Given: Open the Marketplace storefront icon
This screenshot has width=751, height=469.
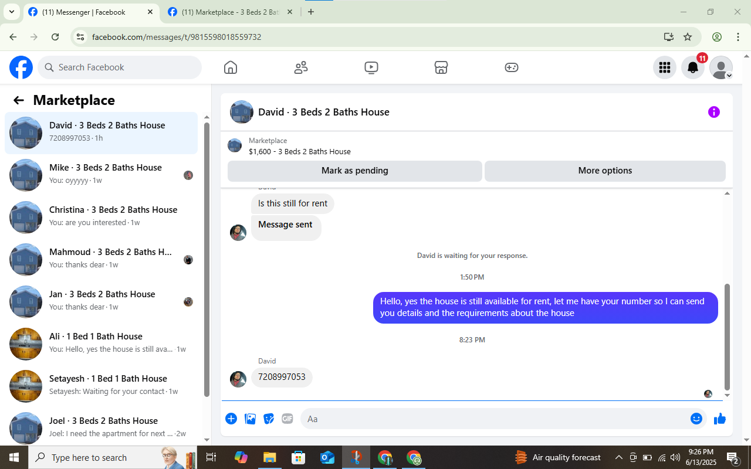Looking at the screenshot, I should click(x=441, y=67).
